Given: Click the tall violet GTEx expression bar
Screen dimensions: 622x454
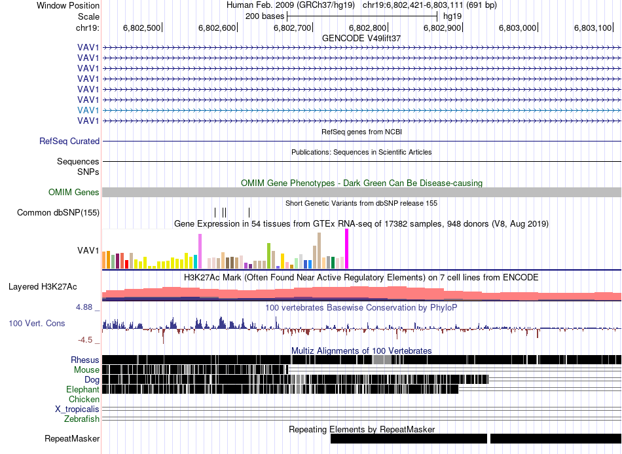Looking at the screenshot, I should coord(200,251).
